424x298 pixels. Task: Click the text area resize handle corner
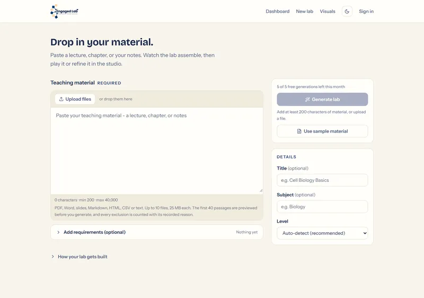click(261, 191)
